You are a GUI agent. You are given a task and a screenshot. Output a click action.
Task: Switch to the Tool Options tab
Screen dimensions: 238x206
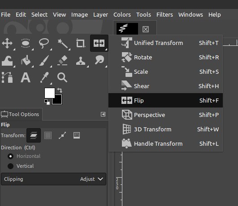point(21,114)
